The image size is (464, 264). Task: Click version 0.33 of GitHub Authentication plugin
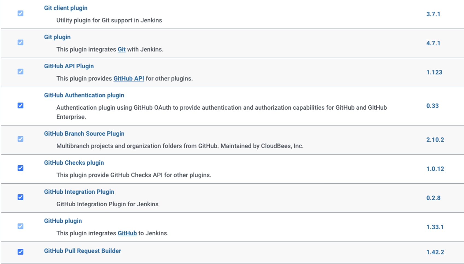point(433,106)
